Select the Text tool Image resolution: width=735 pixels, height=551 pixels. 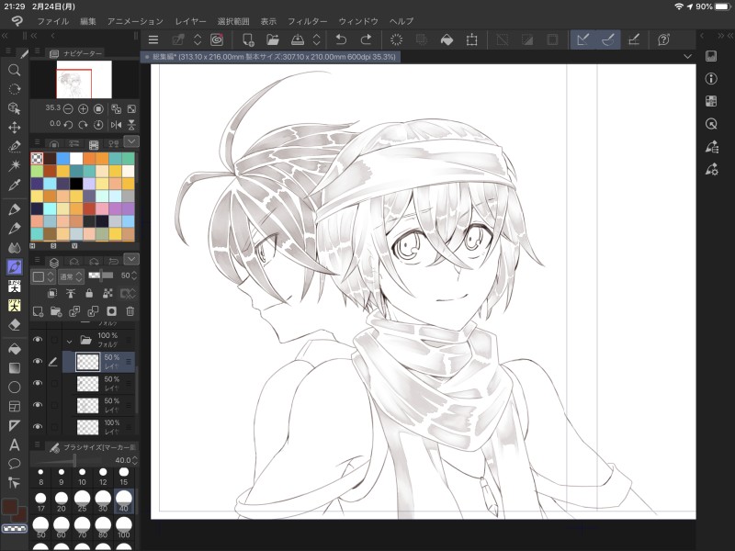click(14, 444)
